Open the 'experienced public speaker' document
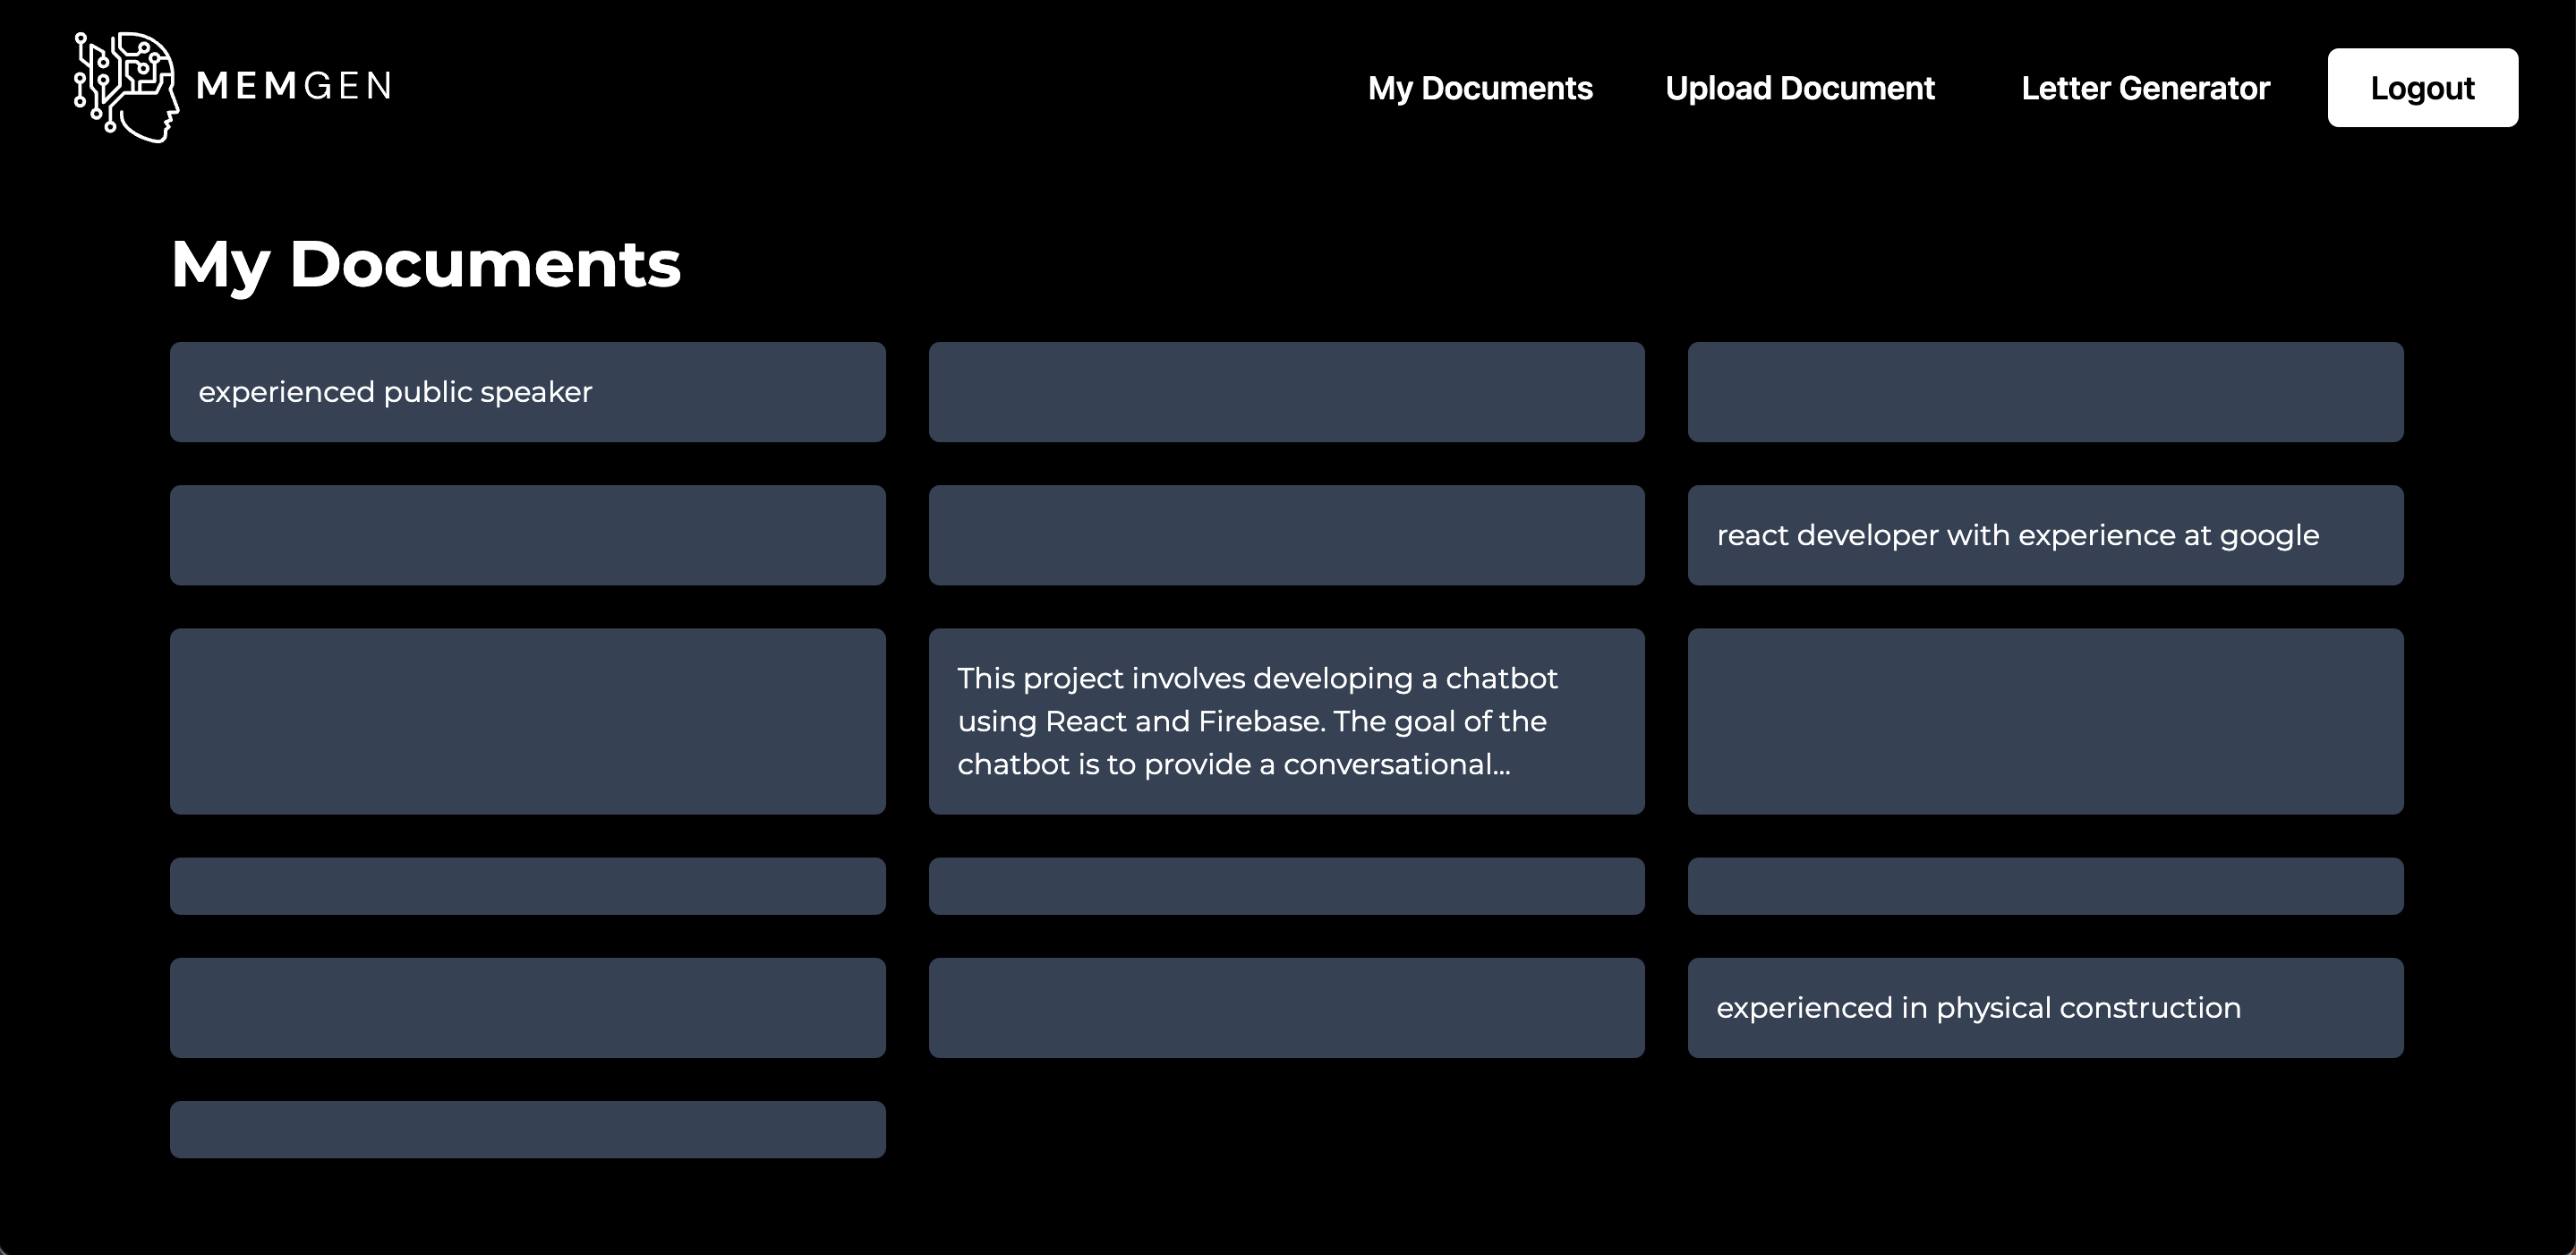The height and width of the screenshot is (1255, 2576). pyautogui.click(x=527, y=392)
